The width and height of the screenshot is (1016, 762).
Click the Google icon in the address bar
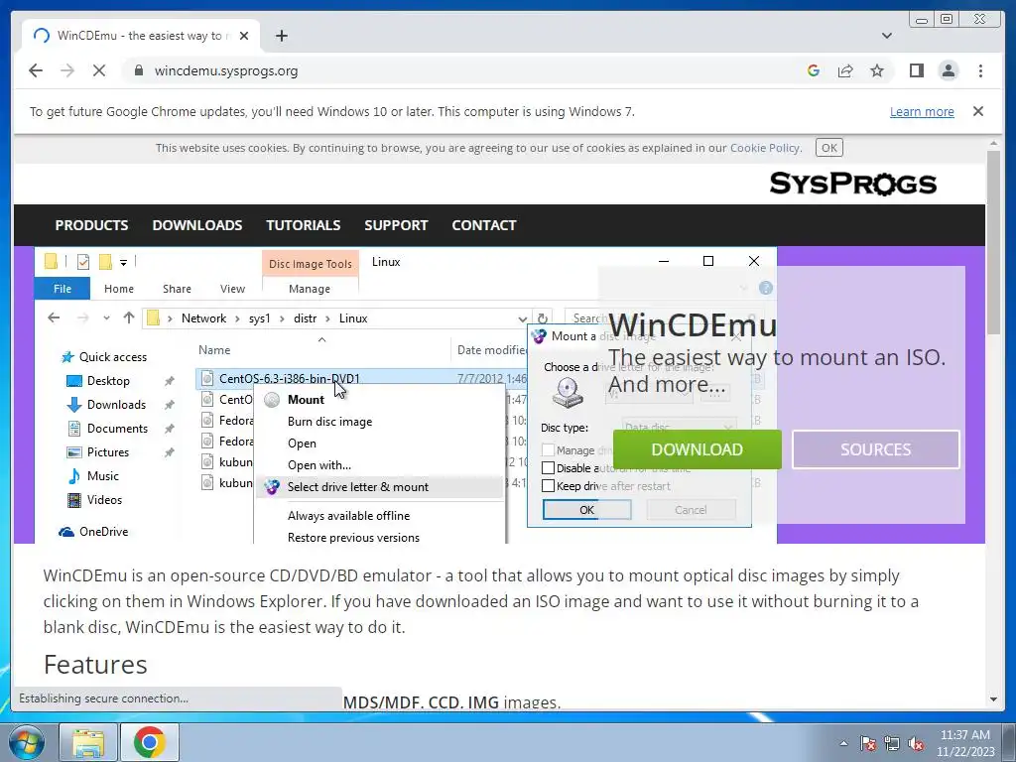tap(814, 70)
